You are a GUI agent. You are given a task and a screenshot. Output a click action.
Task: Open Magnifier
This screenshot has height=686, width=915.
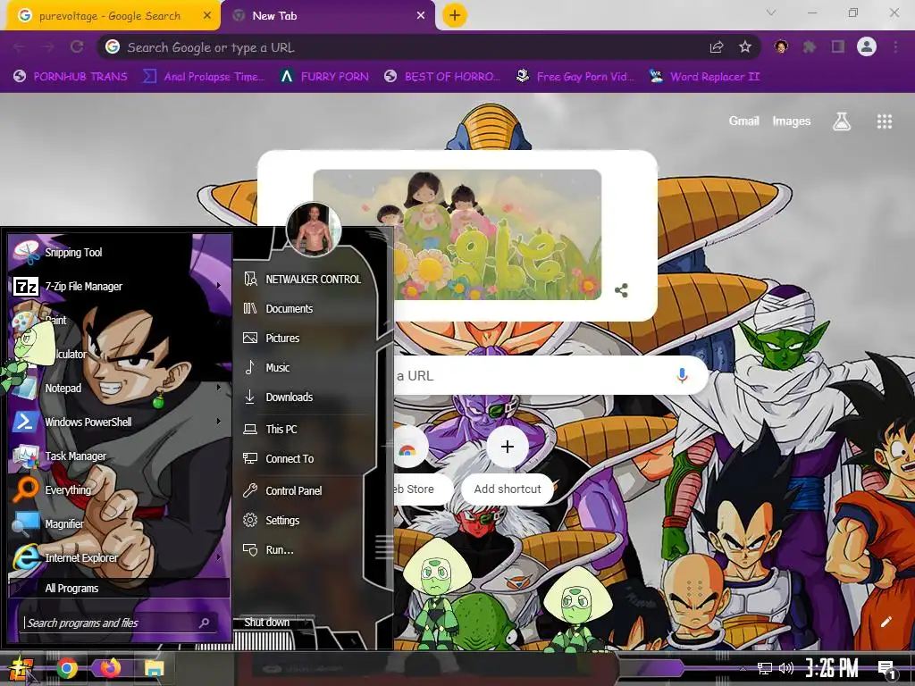pyautogui.click(x=120, y=523)
